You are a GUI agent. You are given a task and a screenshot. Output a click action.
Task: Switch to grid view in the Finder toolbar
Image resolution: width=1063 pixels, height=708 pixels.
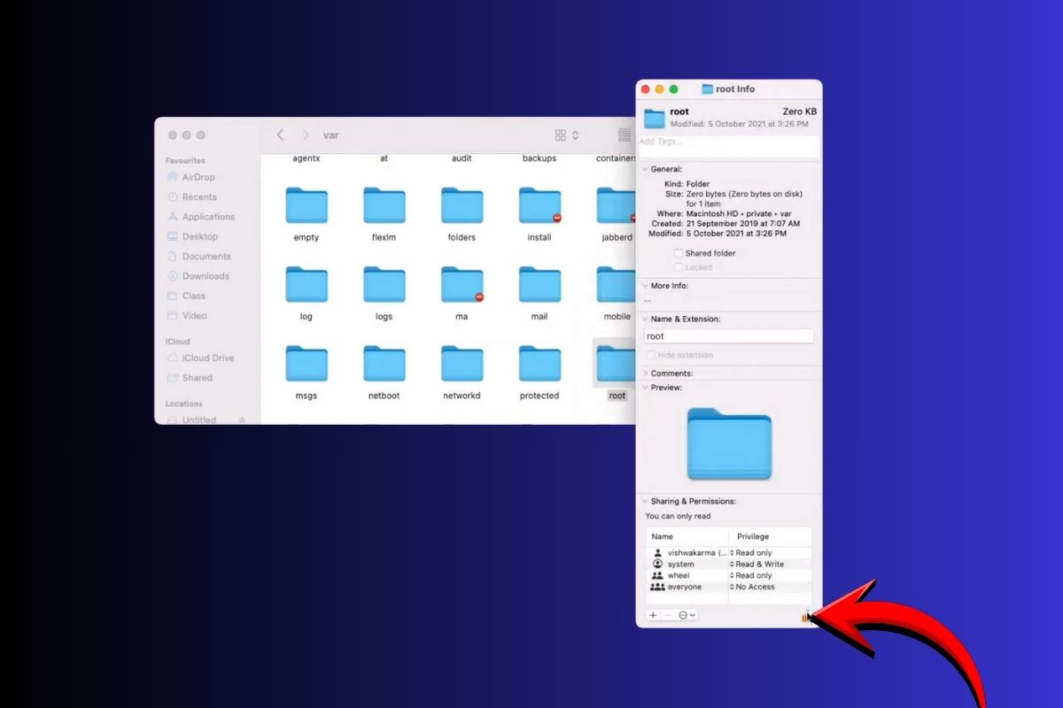559,135
